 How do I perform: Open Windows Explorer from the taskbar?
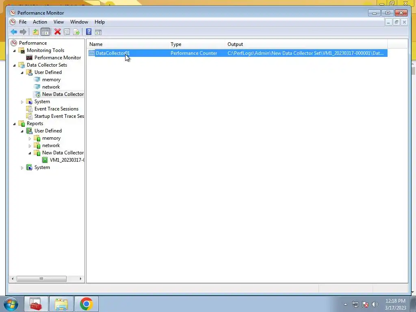(61, 304)
